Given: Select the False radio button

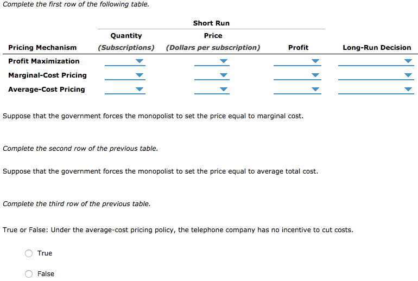Looking at the screenshot, I should 29,274.
